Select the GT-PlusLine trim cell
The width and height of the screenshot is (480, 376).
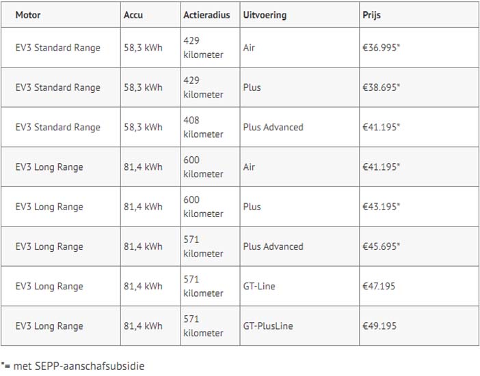click(299, 326)
